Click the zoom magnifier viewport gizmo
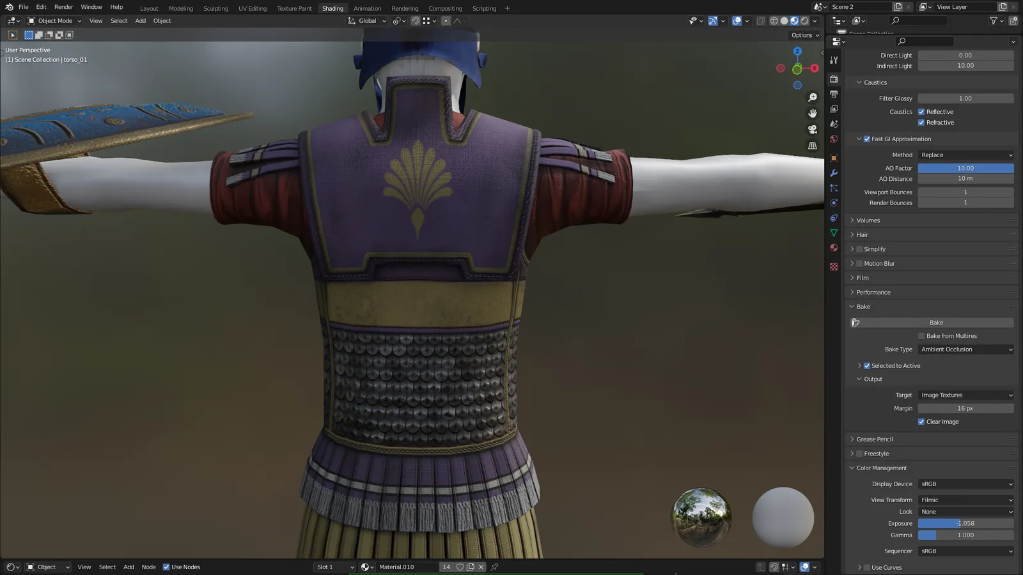1023x575 pixels. click(813, 98)
